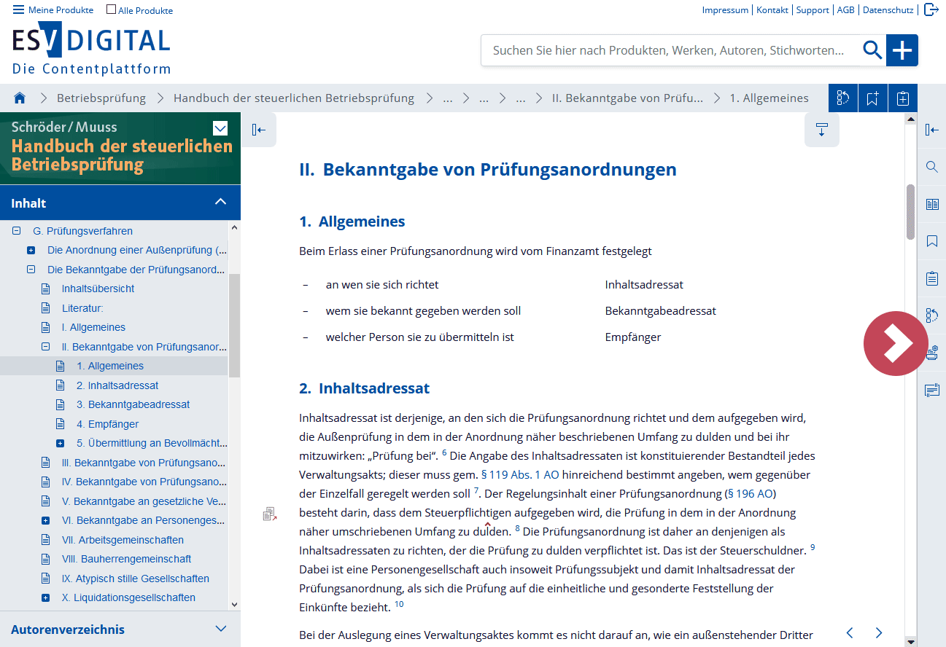Open the Kontakt link
946x647 pixels.
[772, 10]
